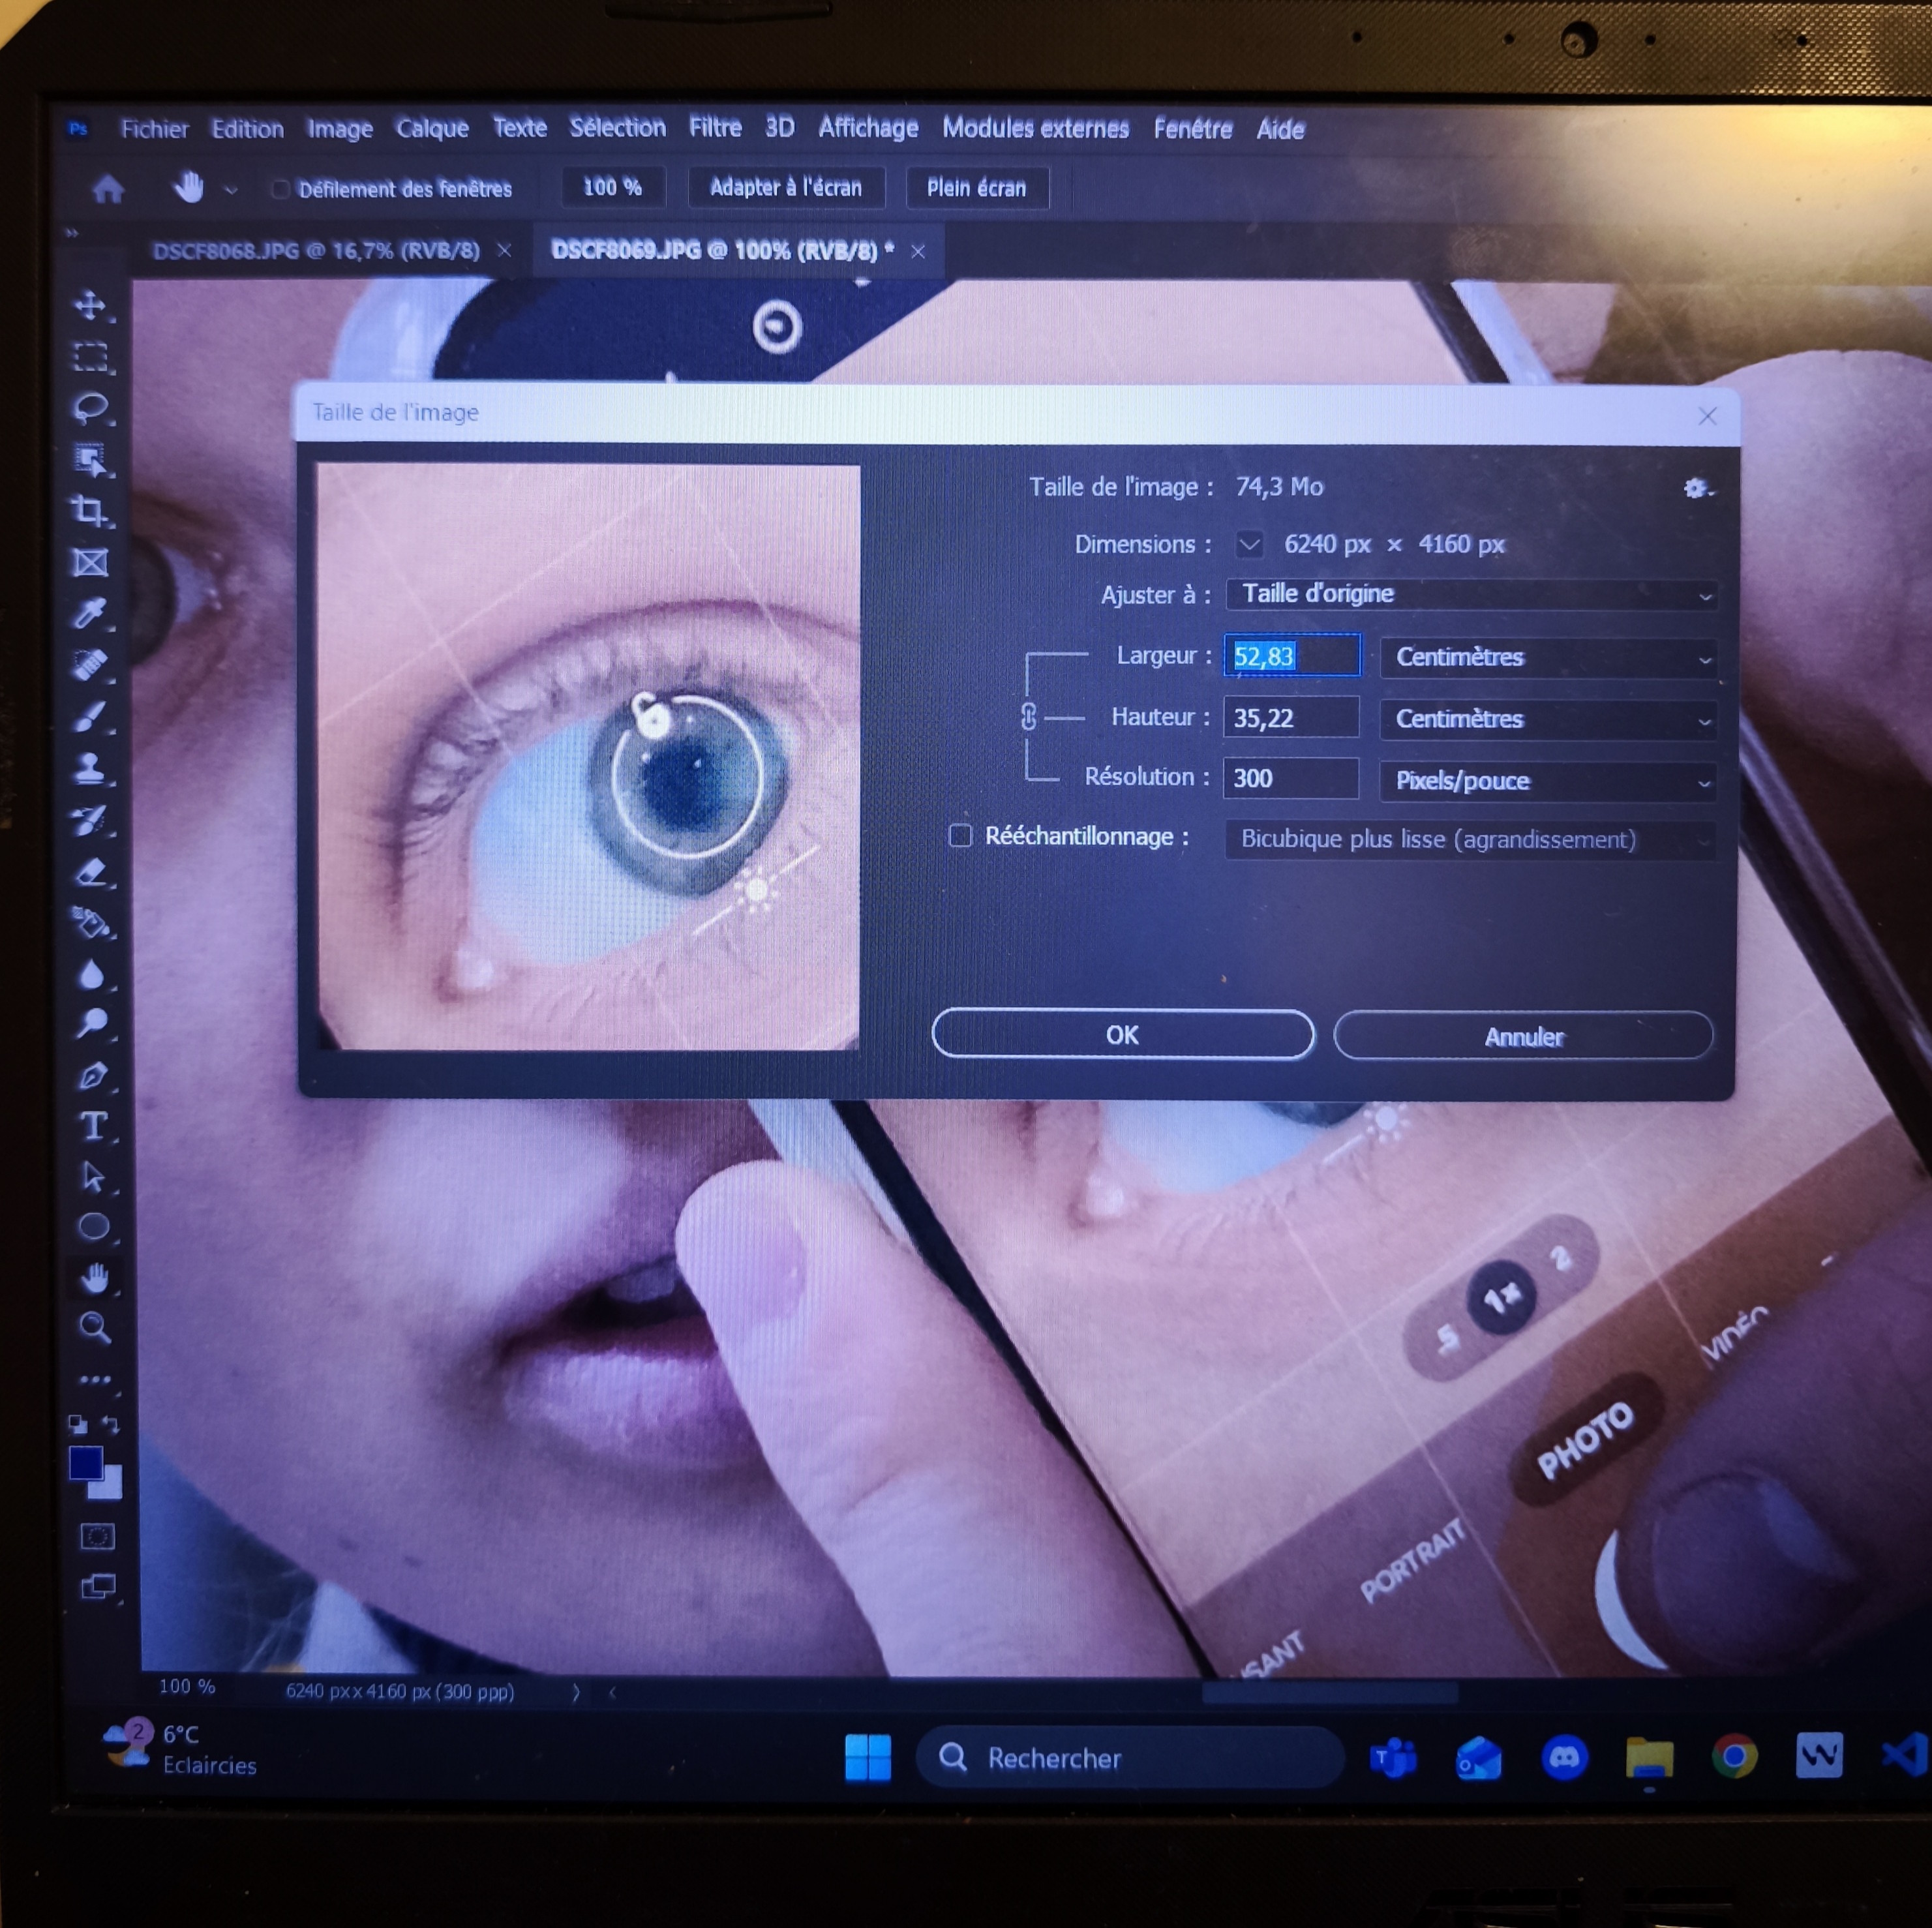The width and height of the screenshot is (1932, 1928).
Task: Select the Lasso tool
Action: pos(91,408)
